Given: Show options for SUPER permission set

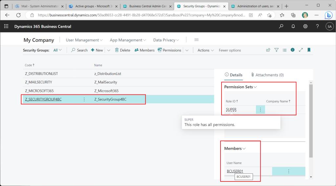Looking at the screenshot, I should click(260, 110).
